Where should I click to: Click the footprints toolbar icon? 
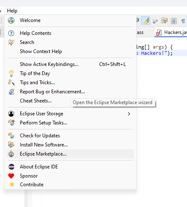tap(155, 21)
